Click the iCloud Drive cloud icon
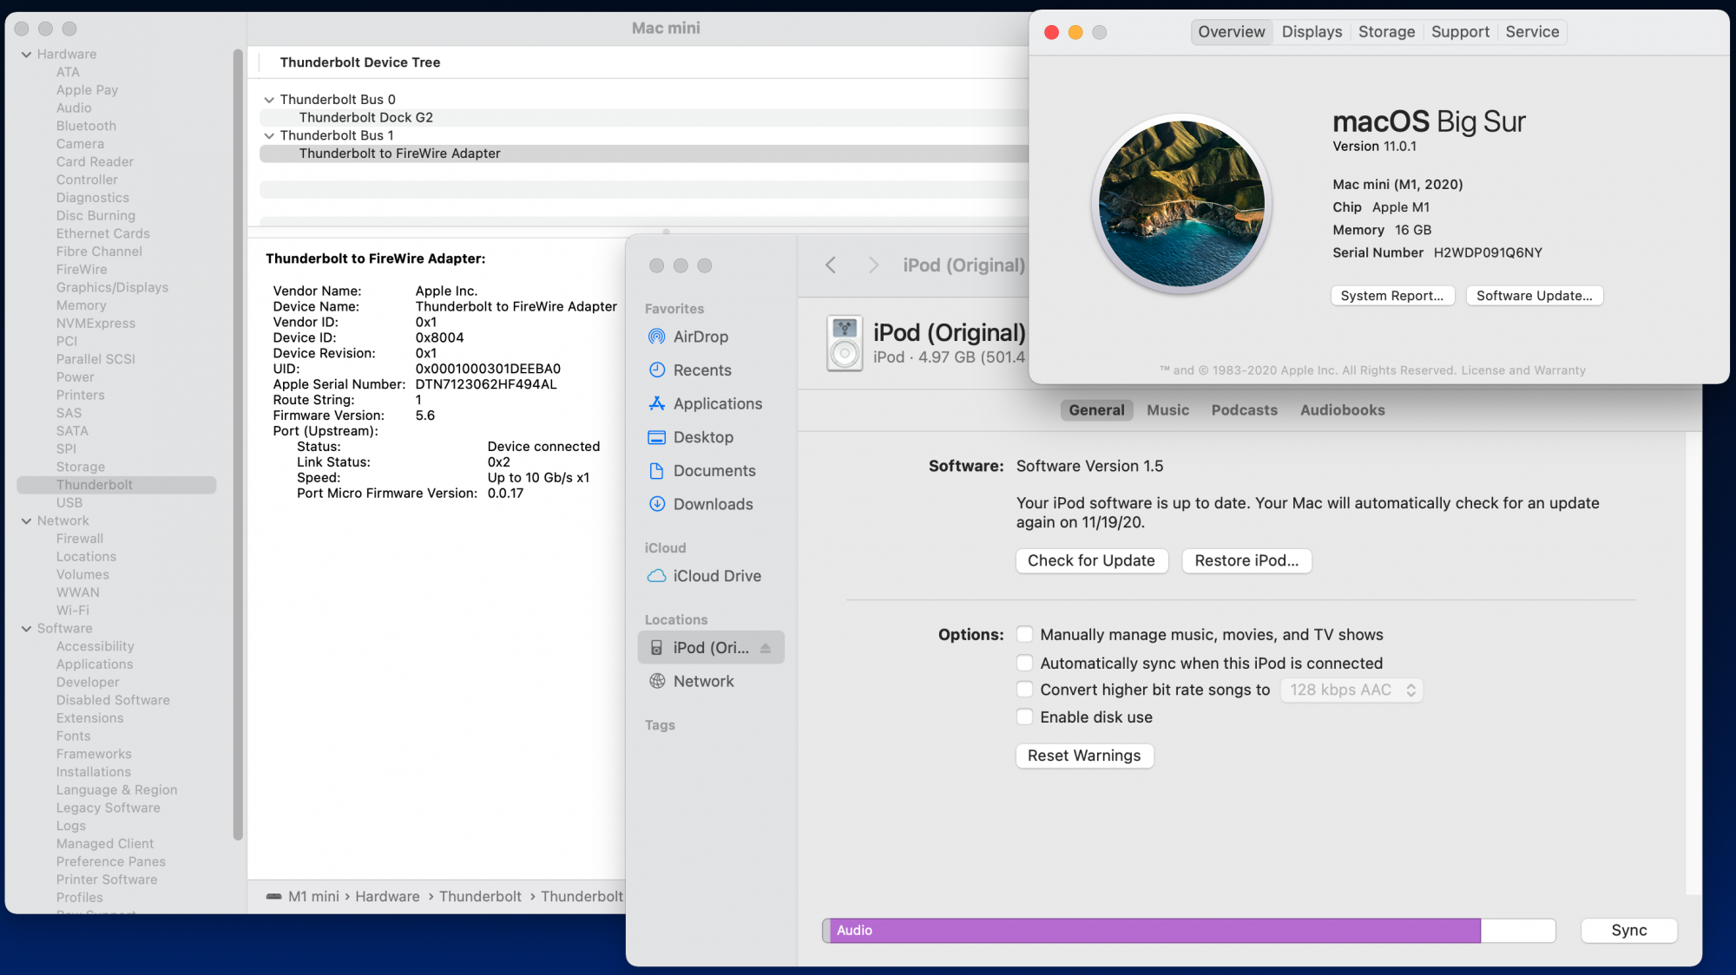Screen dimensions: 1736x975 click(x=657, y=576)
